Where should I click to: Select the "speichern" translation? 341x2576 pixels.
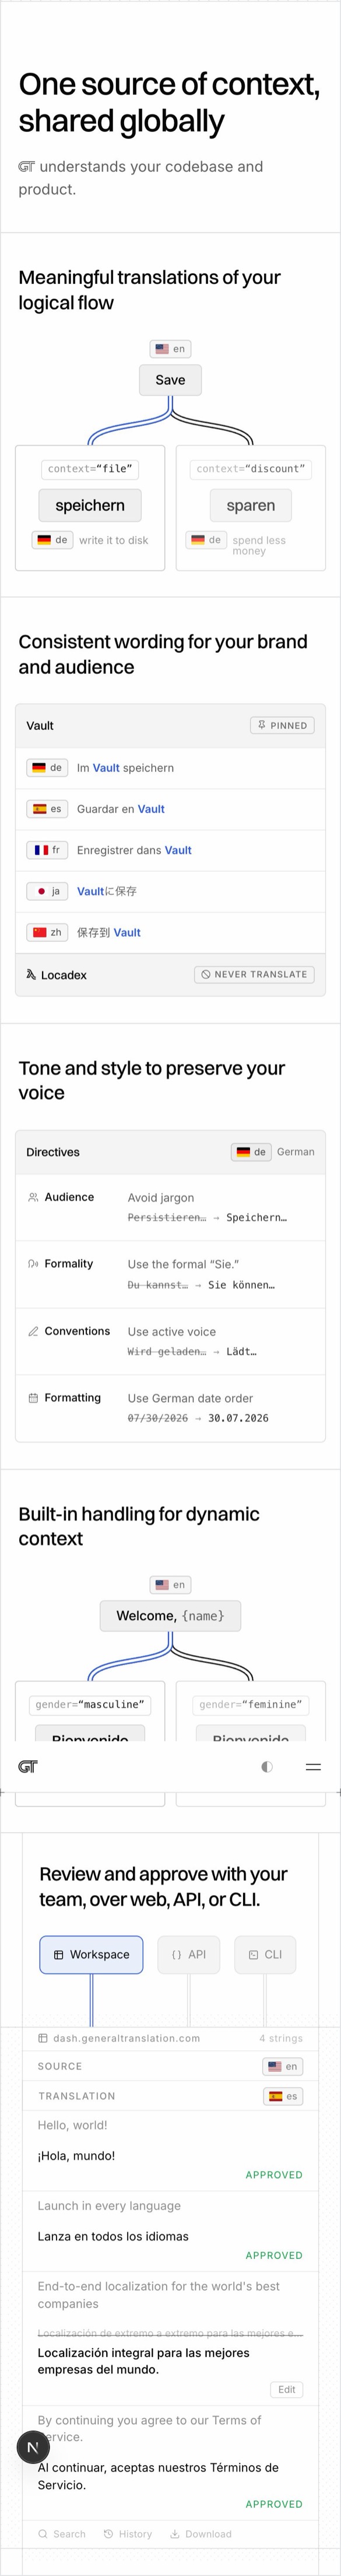tap(90, 505)
